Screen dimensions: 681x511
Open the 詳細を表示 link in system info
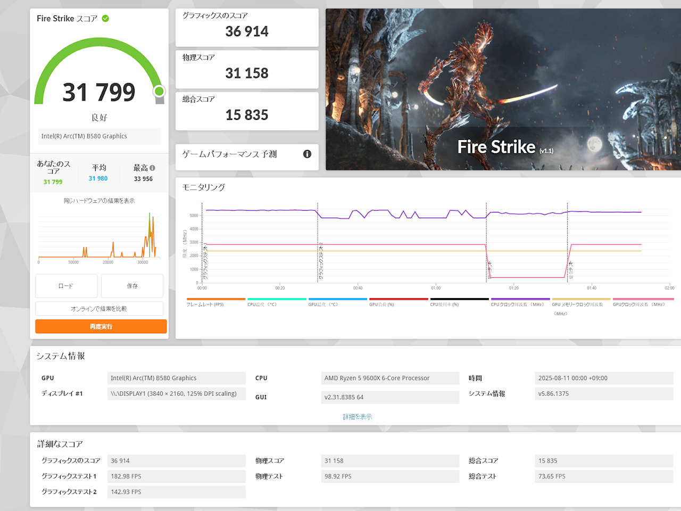[x=358, y=417]
